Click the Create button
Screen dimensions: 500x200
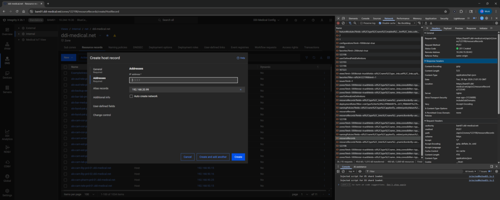tap(238, 157)
